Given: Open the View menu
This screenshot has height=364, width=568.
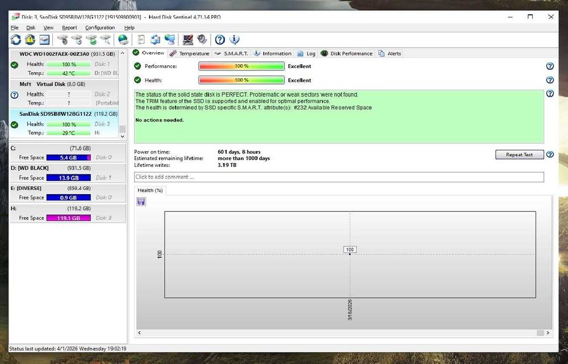Looking at the screenshot, I should (48, 27).
